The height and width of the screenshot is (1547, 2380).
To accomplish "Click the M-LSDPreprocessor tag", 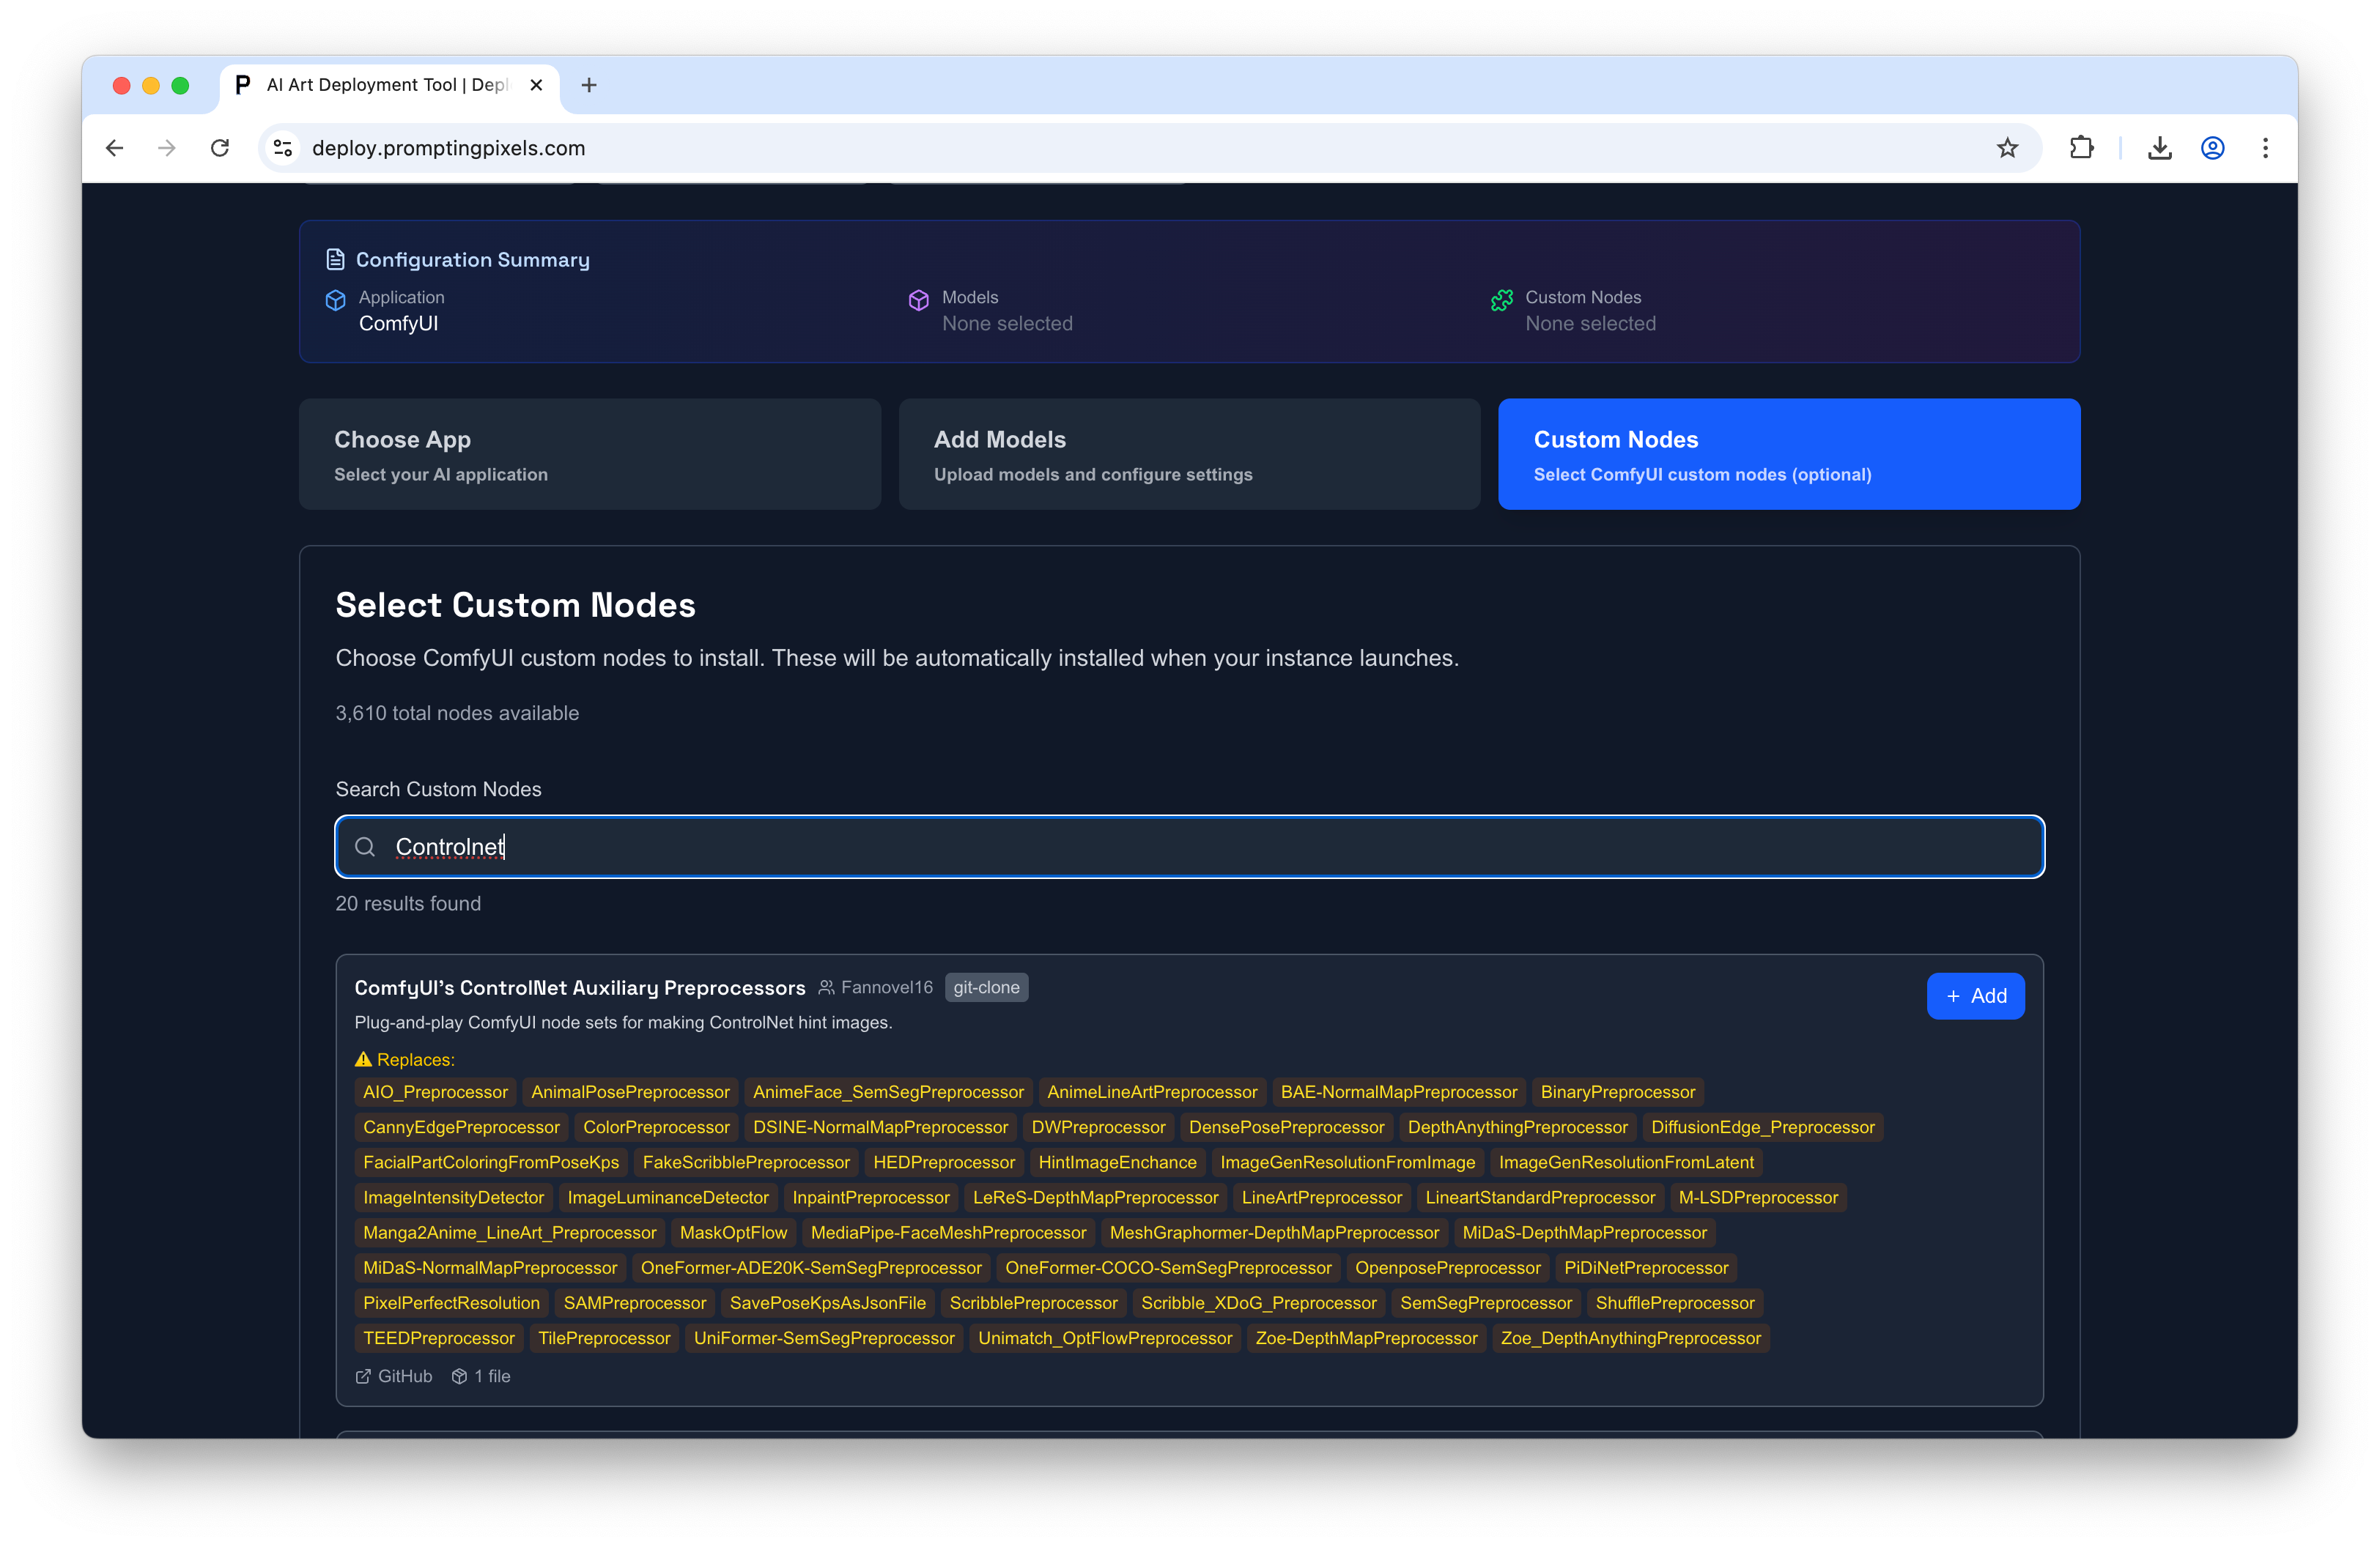I will pos(1758,1197).
